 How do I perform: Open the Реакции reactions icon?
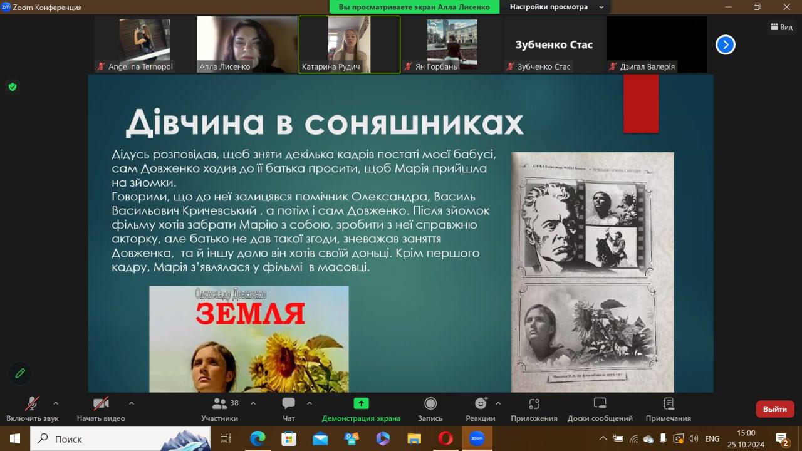[x=481, y=404]
